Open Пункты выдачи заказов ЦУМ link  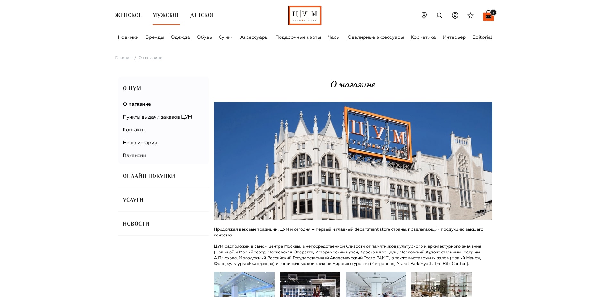point(157,117)
